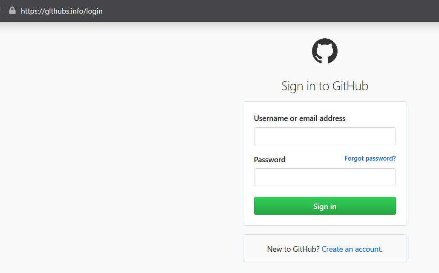
Task: Click the https:// prefix in the URL
Action: [33, 11]
